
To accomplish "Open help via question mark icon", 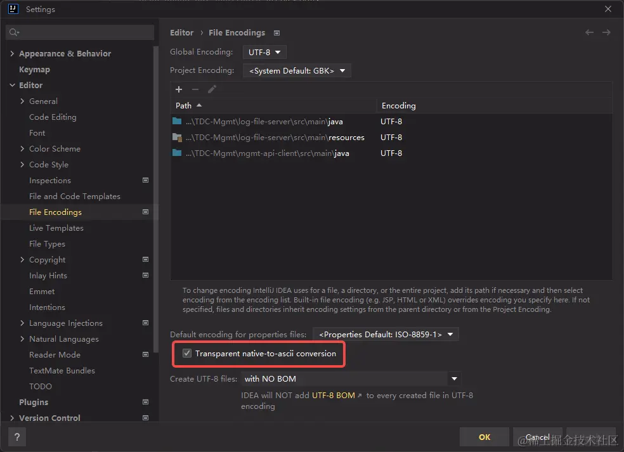I will [x=16, y=437].
